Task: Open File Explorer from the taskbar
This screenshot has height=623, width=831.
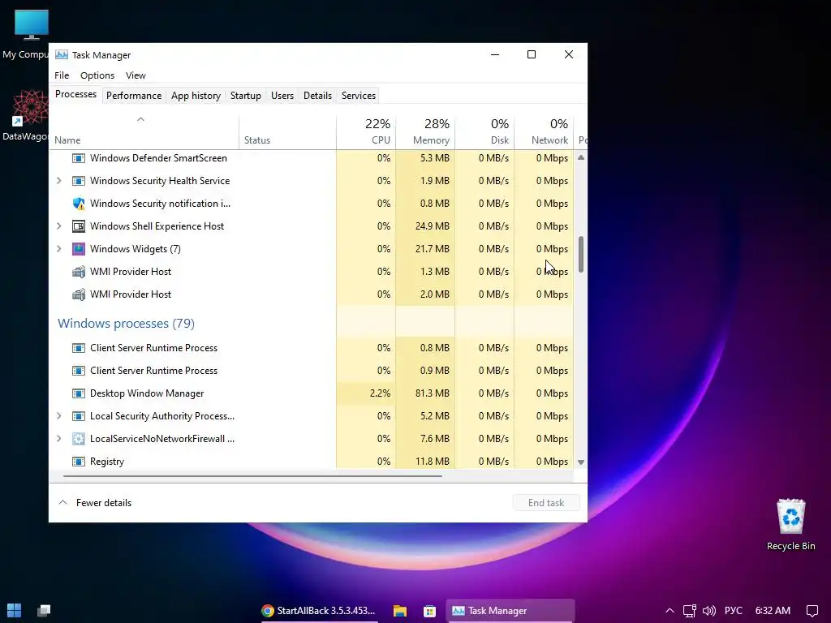Action: click(399, 610)
